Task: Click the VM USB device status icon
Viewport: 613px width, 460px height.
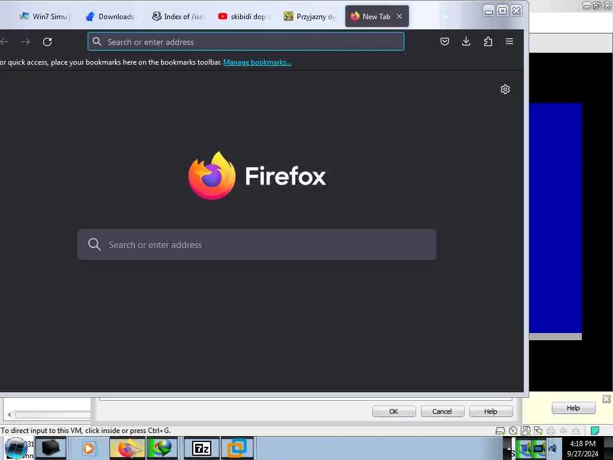Action: (576, 431)
